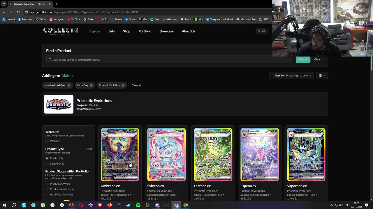Screen dimensions: 373x209
Task: Open the Stake bookmark
Action: pos(89,19)
